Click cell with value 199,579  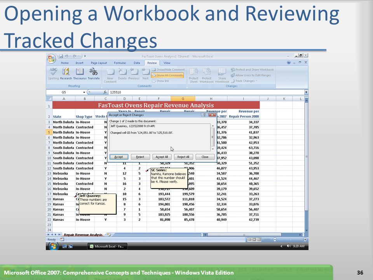183,194
